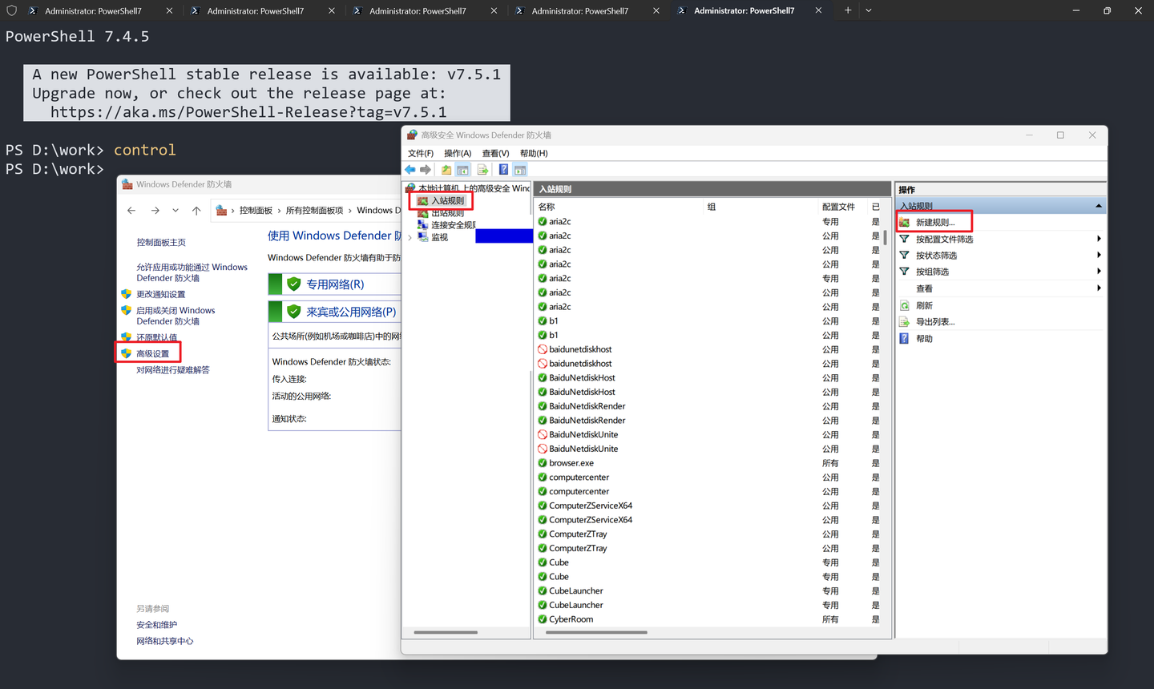1154x689 pixels.
Task: Select the browser.exe inbound rule
Action: (x=571, y=463)
